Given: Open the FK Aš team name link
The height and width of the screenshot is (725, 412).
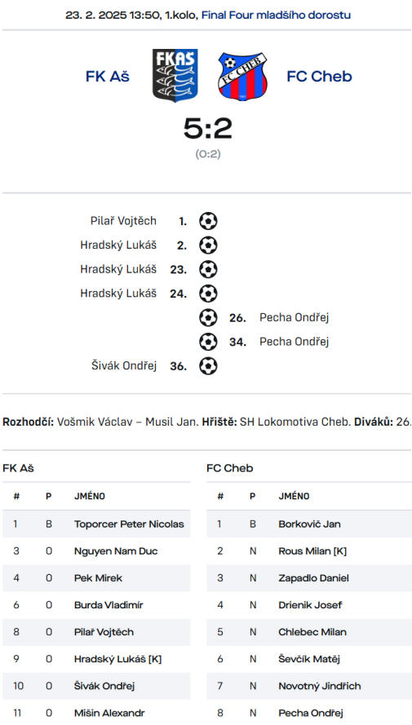Looking at the screenshot, I should pyautogui.click(x=107, y=77).
